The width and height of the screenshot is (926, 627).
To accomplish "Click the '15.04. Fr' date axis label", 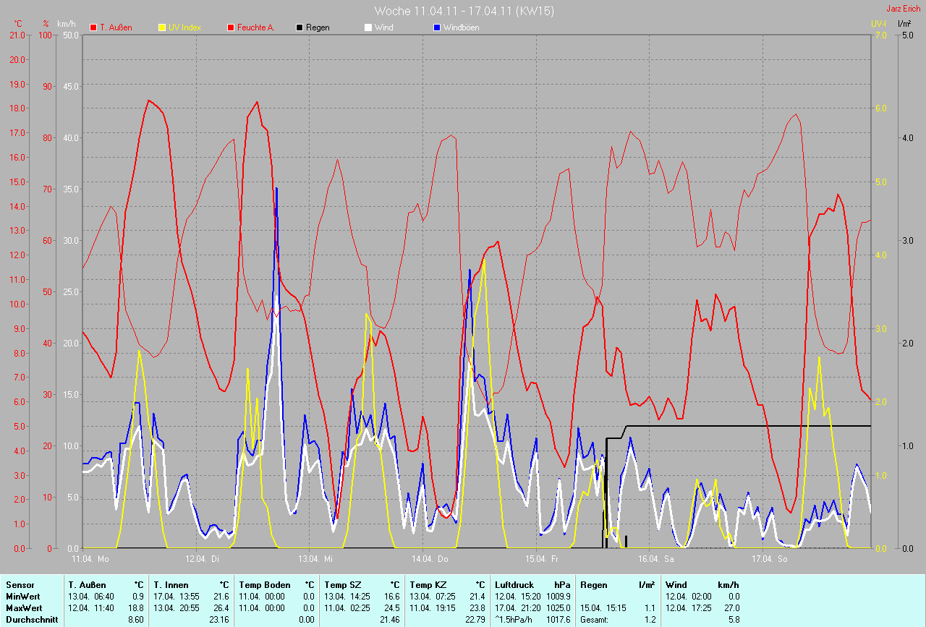I will pos(543,559).
